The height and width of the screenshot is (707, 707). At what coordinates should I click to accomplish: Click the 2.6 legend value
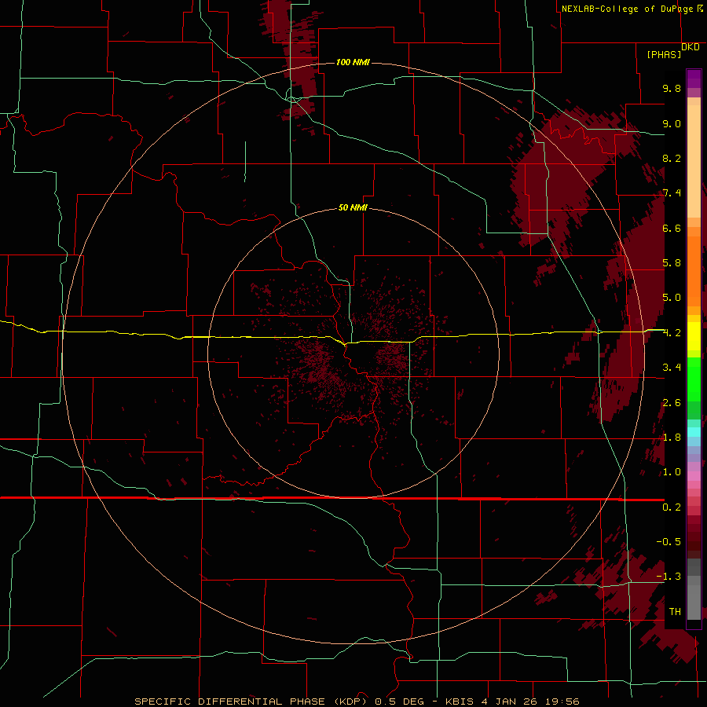(x=672, y=403)
